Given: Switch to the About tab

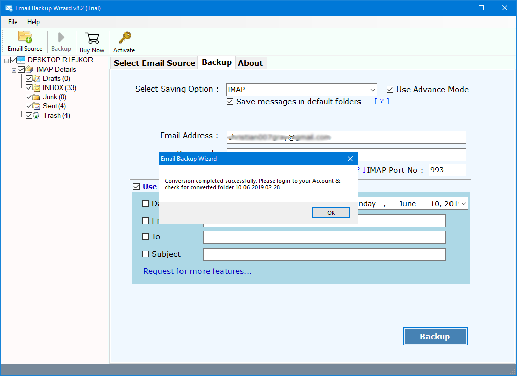Looking at the screenshot, I should (x=251, y=63).
